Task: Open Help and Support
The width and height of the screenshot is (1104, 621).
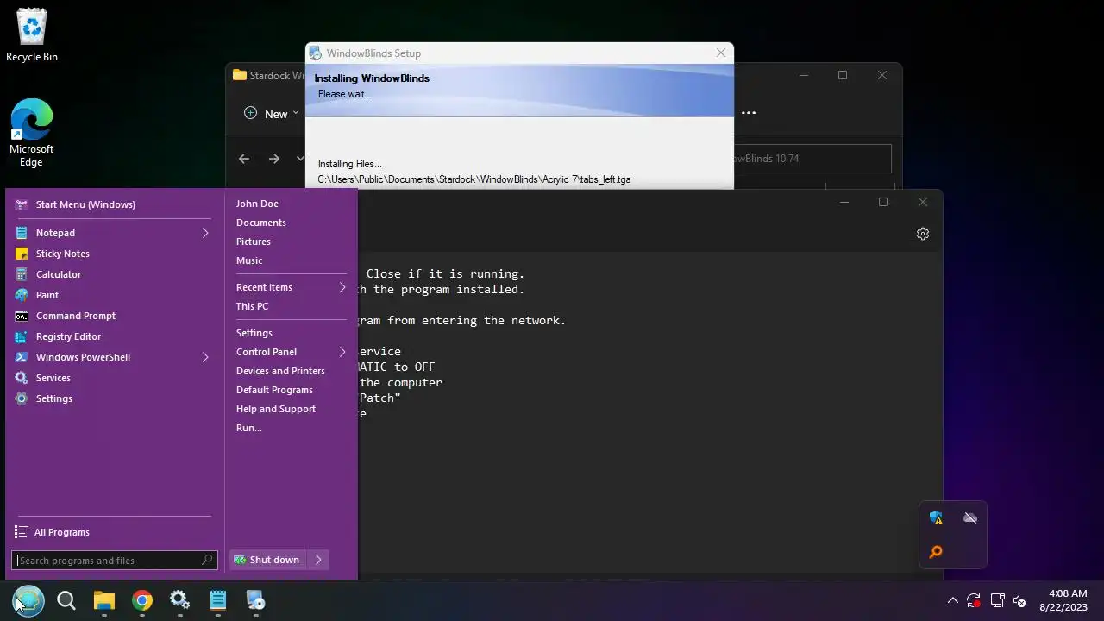Action: click(x=276, y=409)
